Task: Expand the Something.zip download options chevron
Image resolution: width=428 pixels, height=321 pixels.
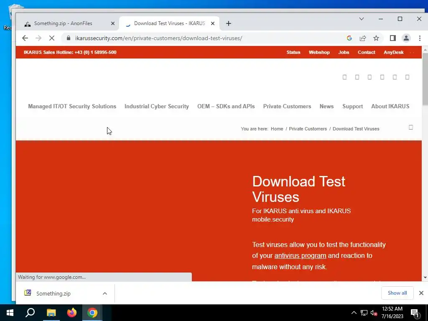Action: [105, 293]
